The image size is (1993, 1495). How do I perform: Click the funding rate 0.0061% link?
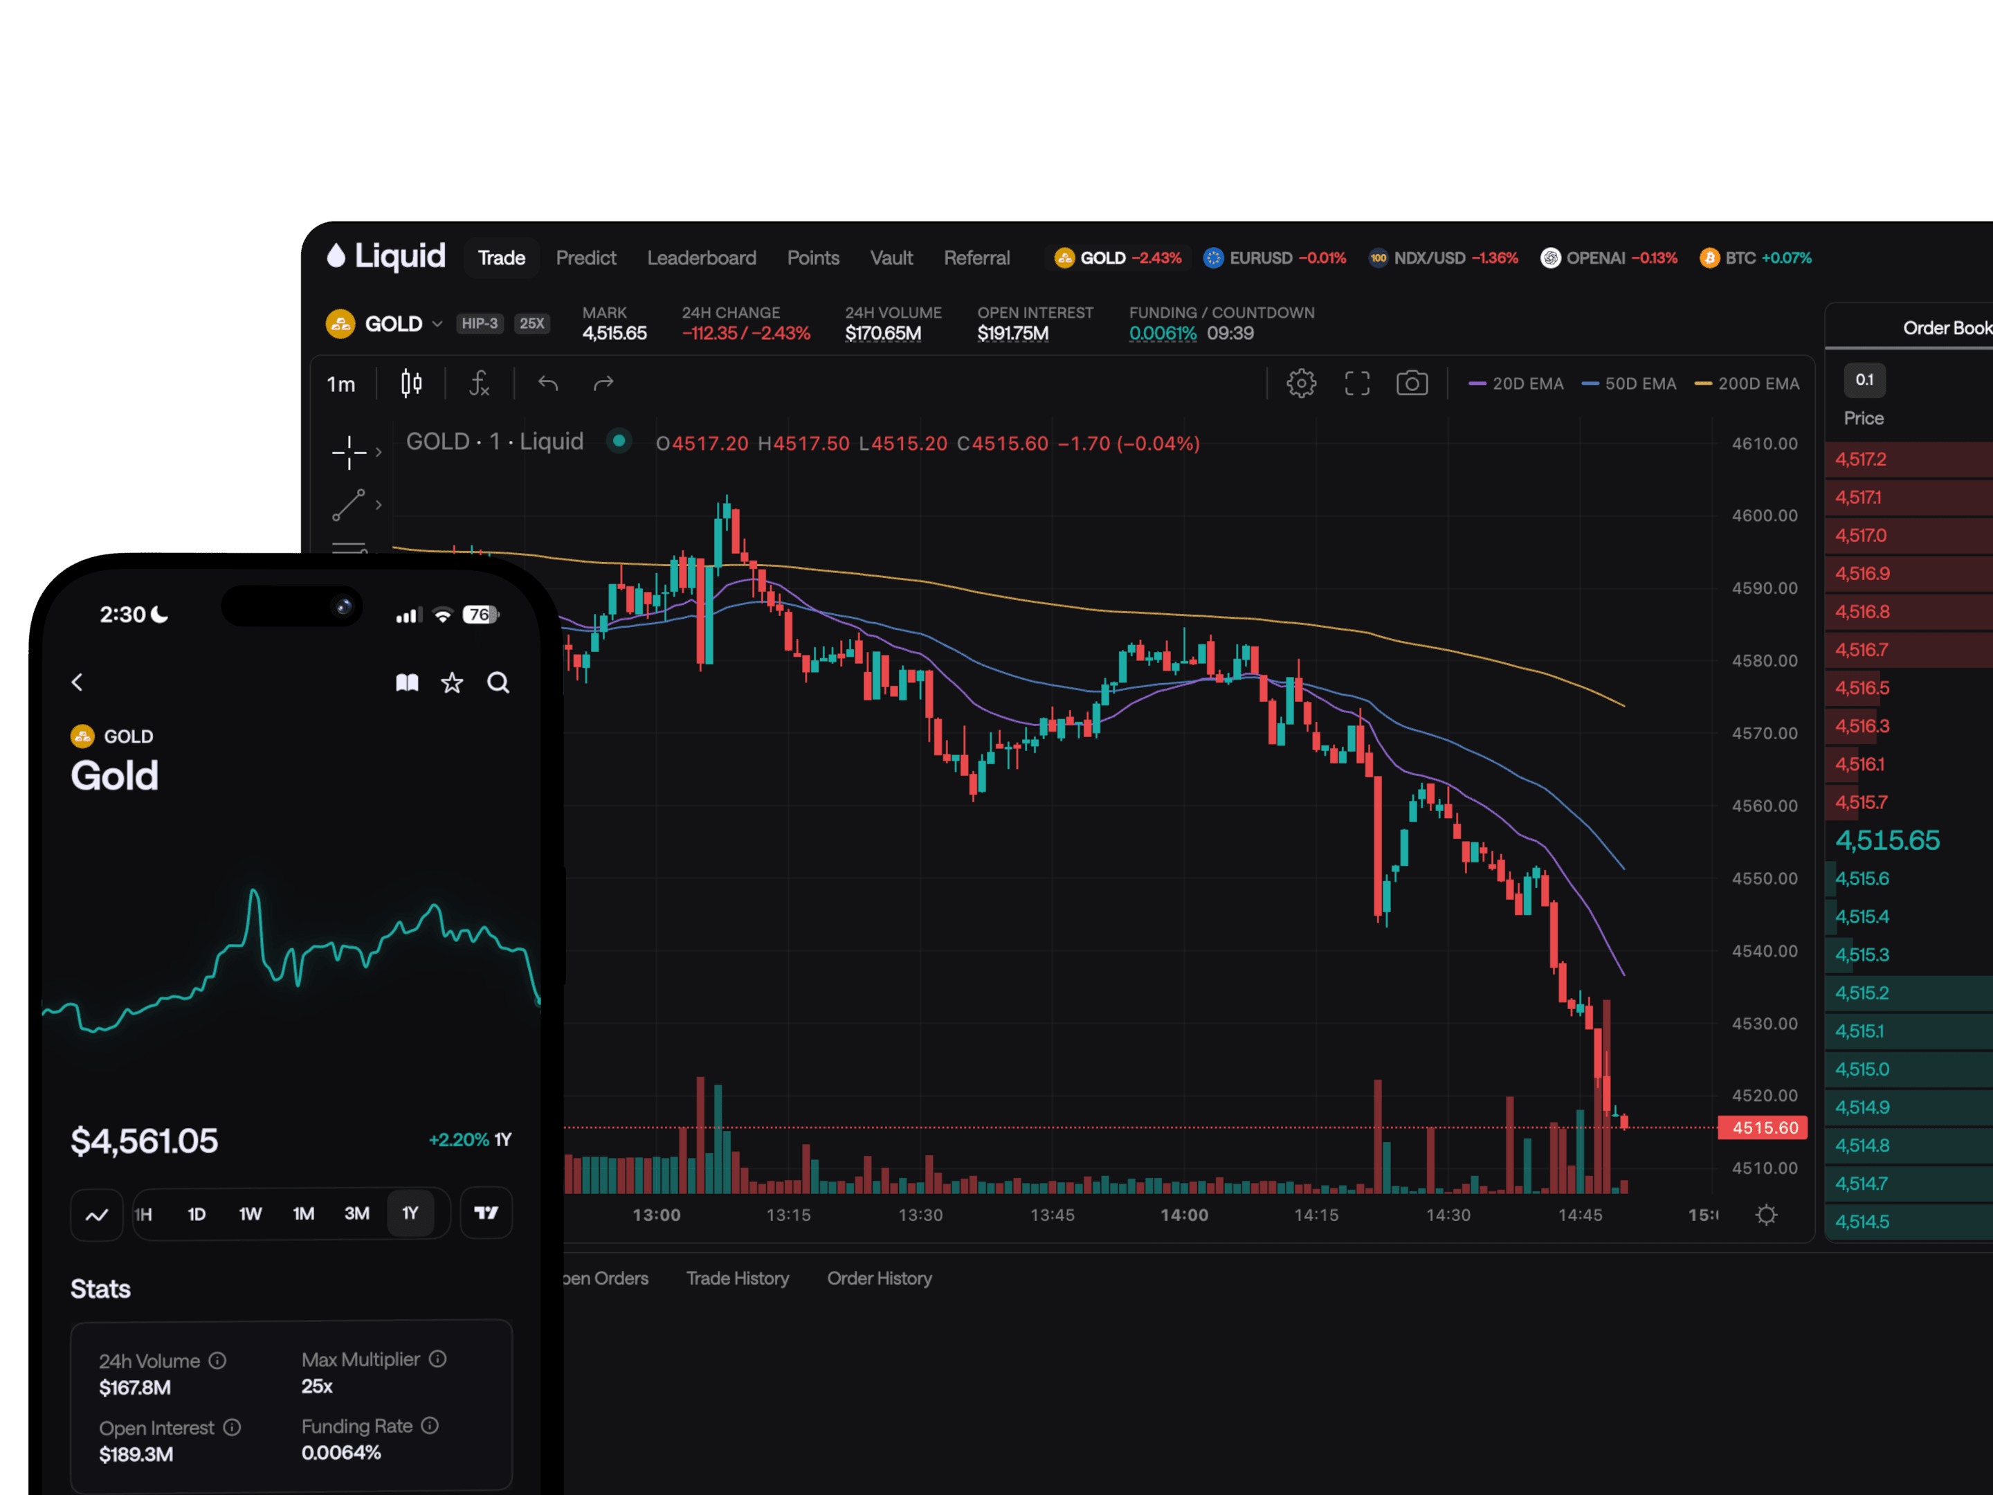1163,334
